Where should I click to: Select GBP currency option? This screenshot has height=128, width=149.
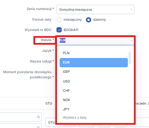pos(94,72)
